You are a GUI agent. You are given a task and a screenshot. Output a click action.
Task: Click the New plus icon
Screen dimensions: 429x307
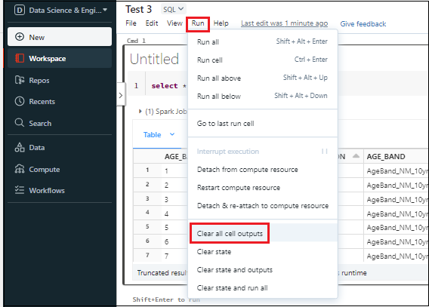point(20,37)
